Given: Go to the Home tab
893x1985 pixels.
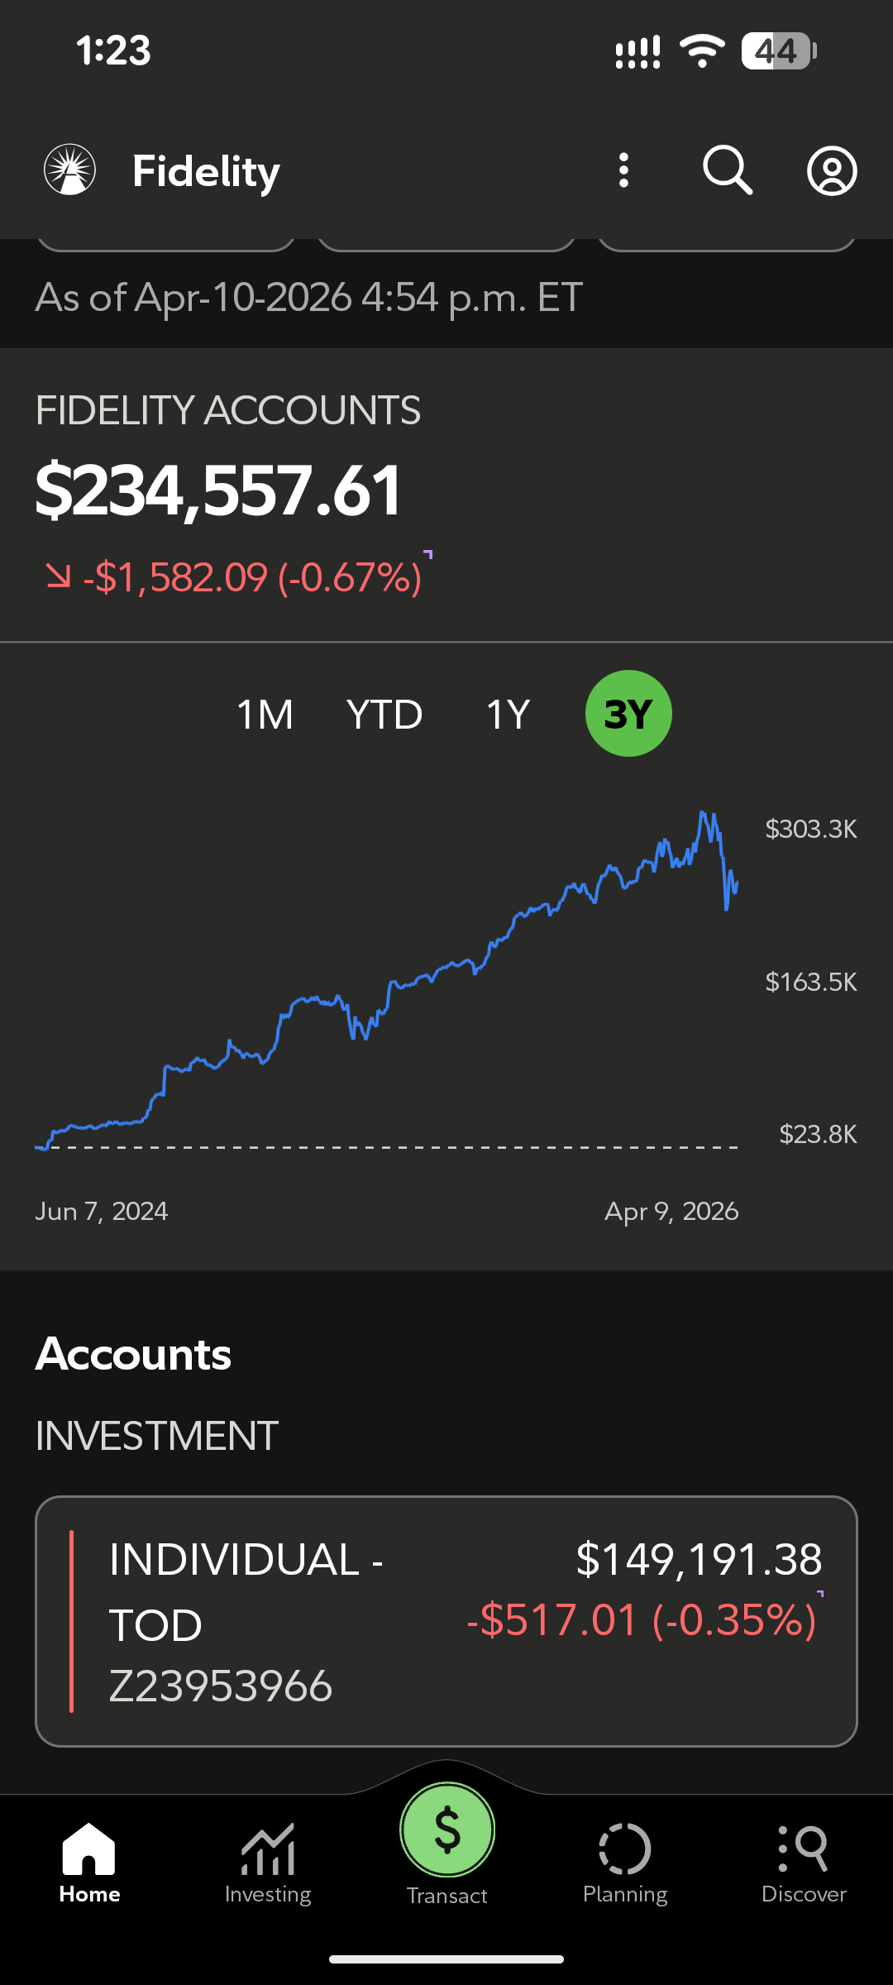Looking at the screenshot, I should coord(89,1862).
